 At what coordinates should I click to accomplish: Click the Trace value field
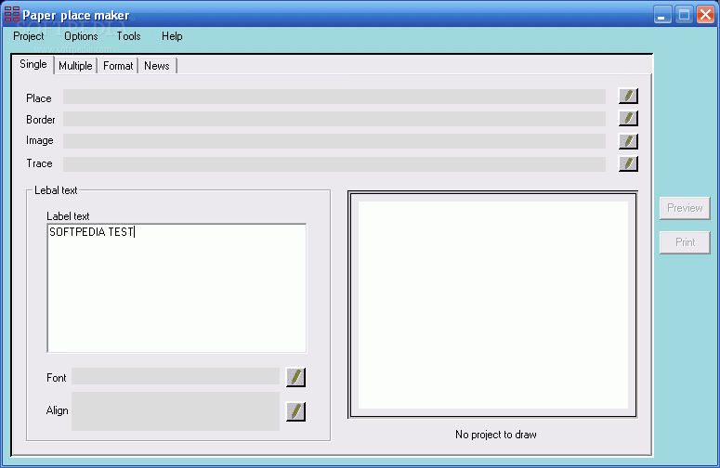[334, 163]
